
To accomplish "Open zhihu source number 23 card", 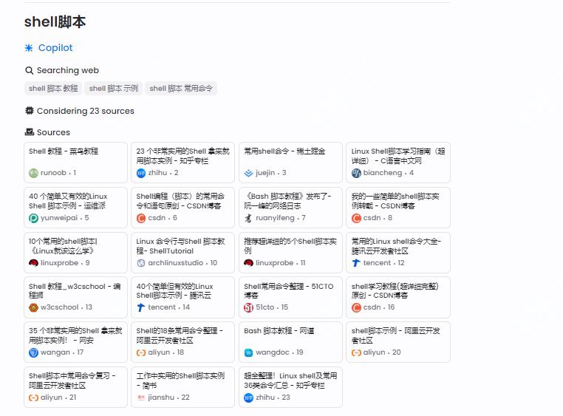I will coord(290,386).
